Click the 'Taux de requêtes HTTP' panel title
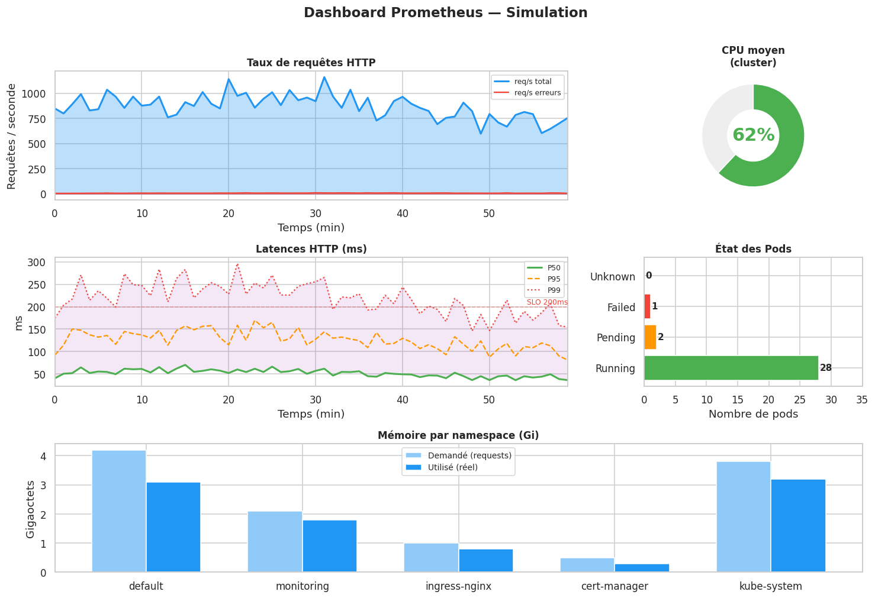875x598 pixels. pyautogui.click(x=311, y=63)
